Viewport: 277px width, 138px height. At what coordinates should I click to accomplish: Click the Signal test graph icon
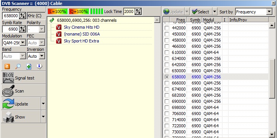click(8, 78)
